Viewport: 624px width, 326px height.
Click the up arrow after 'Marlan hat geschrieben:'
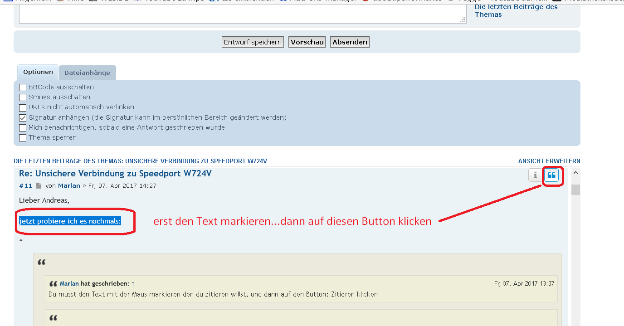tap(133, 283)
